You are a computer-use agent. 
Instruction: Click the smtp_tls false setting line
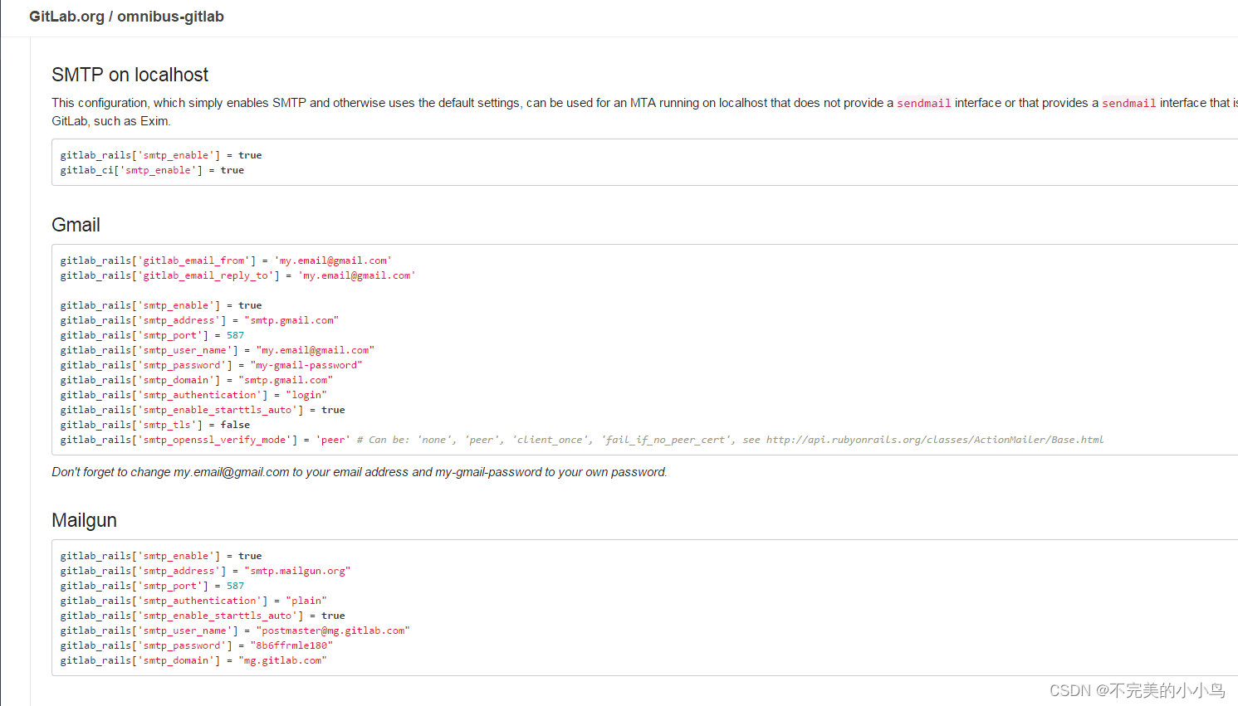pos(154,425)
